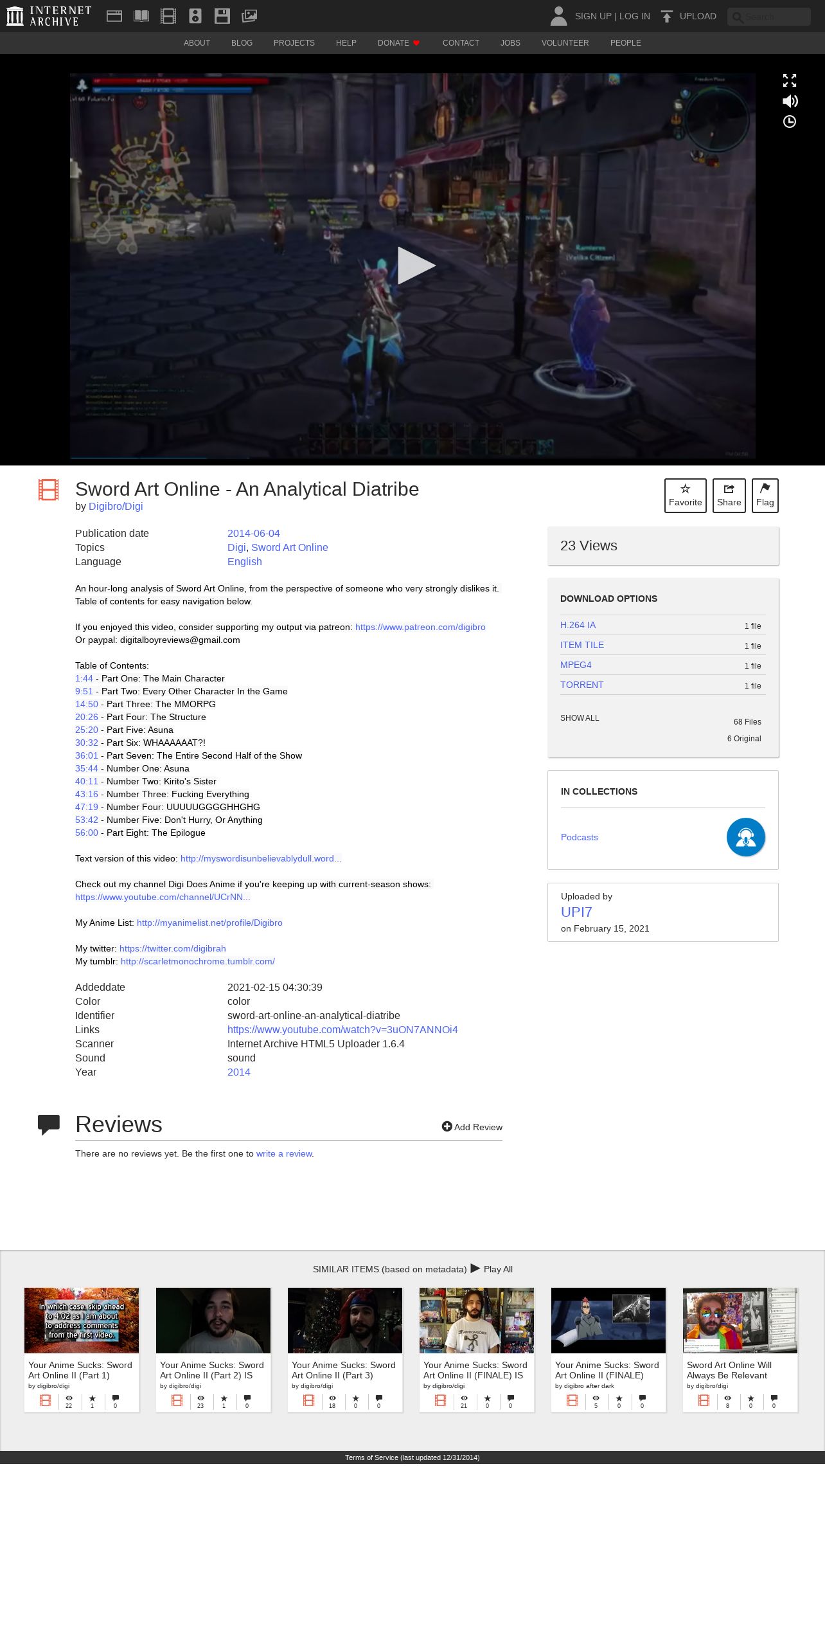Expand download list with Show All

pos(580,718)
